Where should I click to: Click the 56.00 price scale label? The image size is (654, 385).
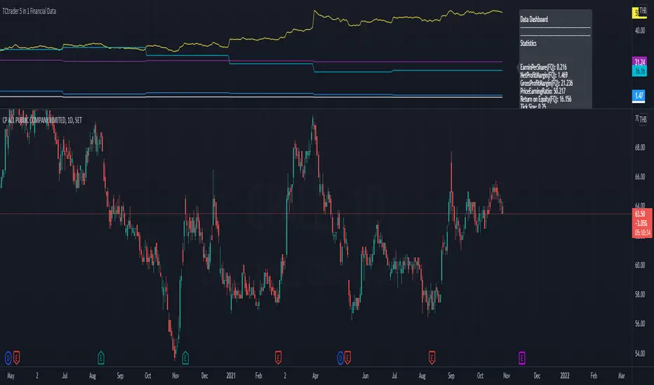pos(640,323)
